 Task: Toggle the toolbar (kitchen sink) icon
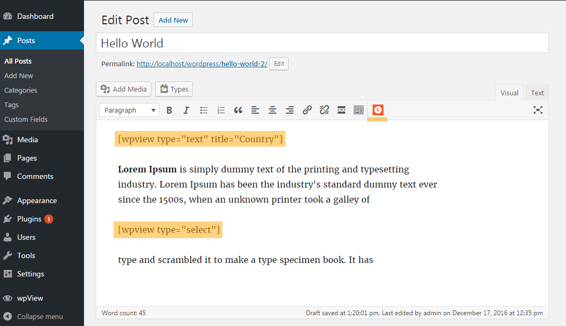(359, 110)
